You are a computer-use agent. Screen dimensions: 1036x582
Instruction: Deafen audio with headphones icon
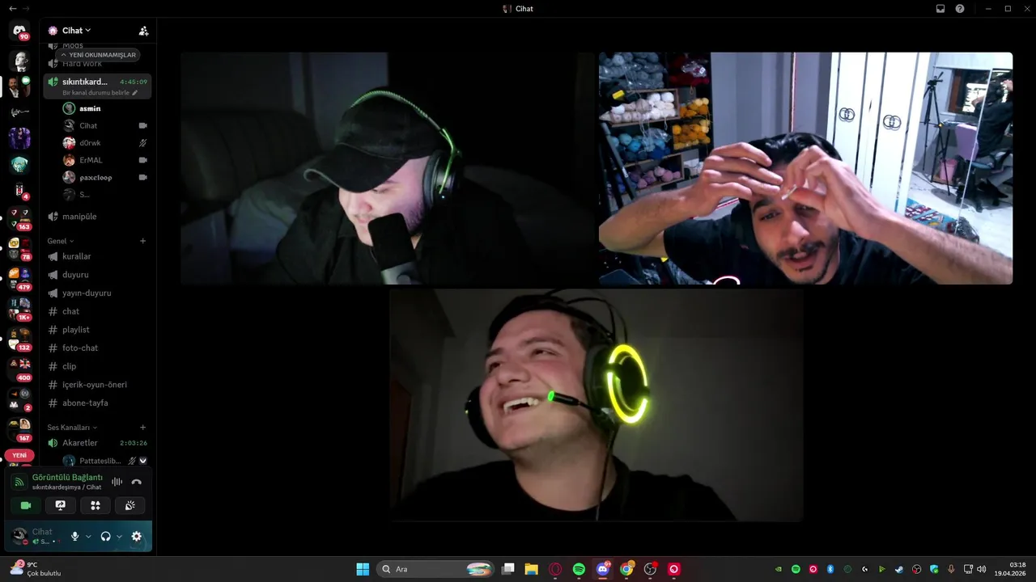coord(105,536)
